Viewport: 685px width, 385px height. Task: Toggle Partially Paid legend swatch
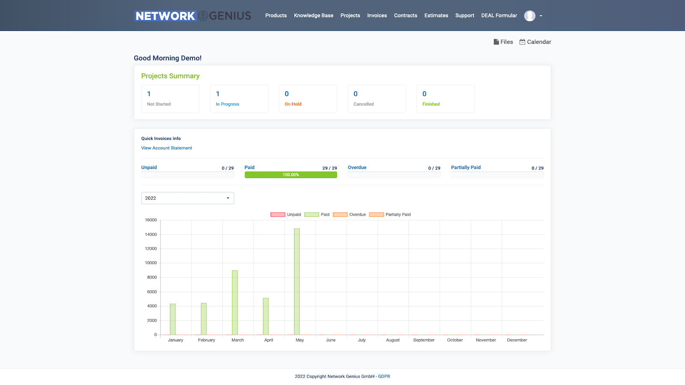pos(376,215)
